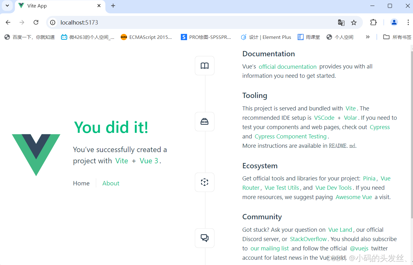Viewport: 413px width, 265px height.
Task: Maximize the Chrome window
Action: tap(390, 6)
